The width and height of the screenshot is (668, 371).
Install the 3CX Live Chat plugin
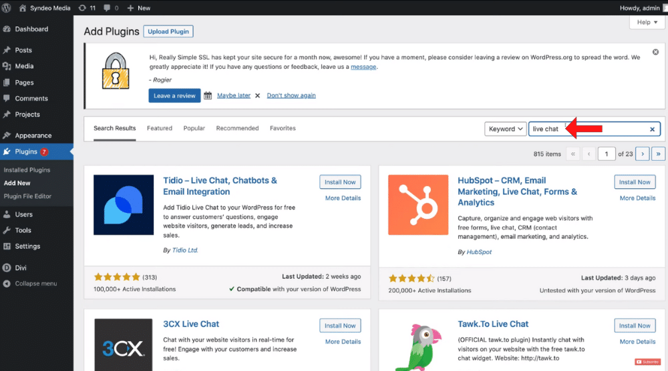[340, 326]
